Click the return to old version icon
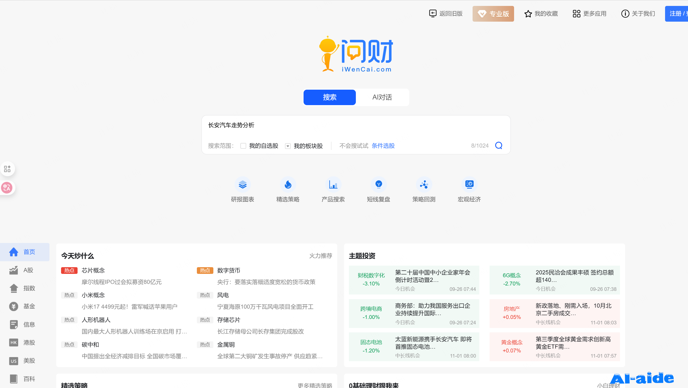688x388 pixels. (x=433, y=13)
